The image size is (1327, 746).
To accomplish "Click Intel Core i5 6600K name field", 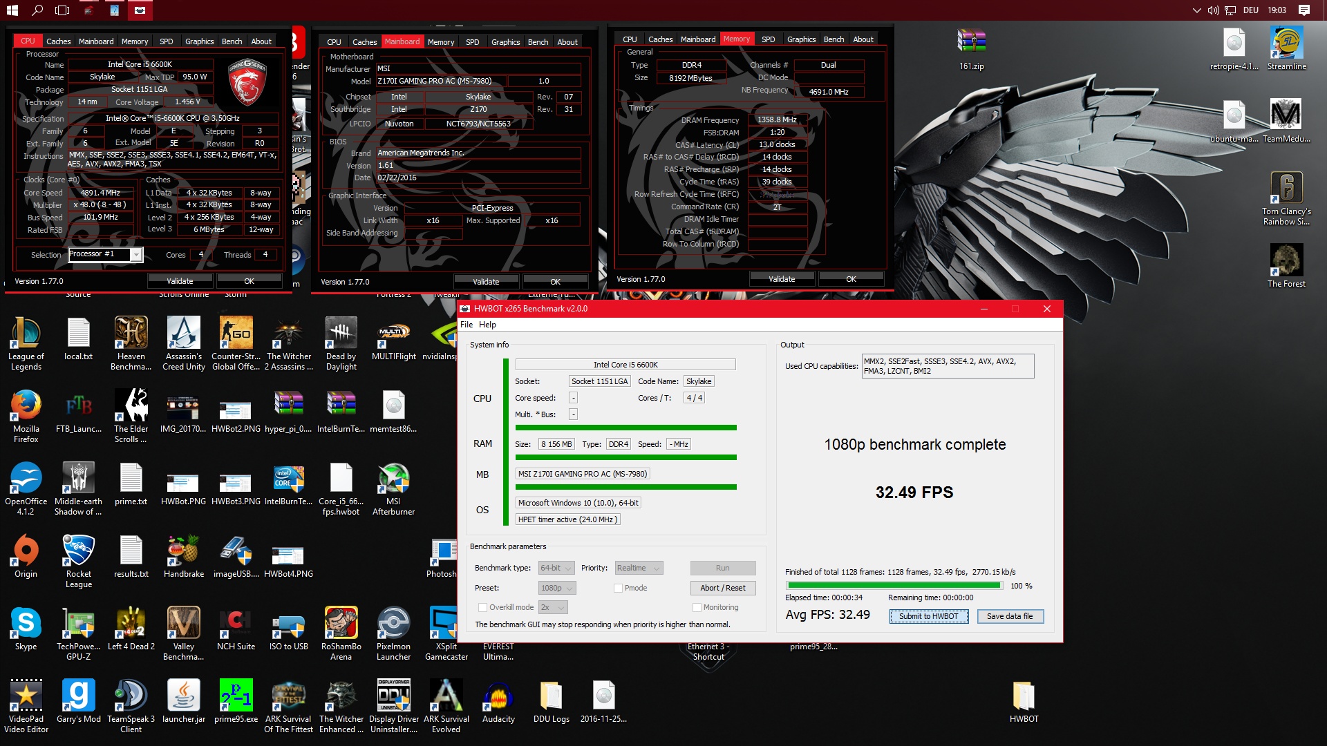I will [625, 365].
